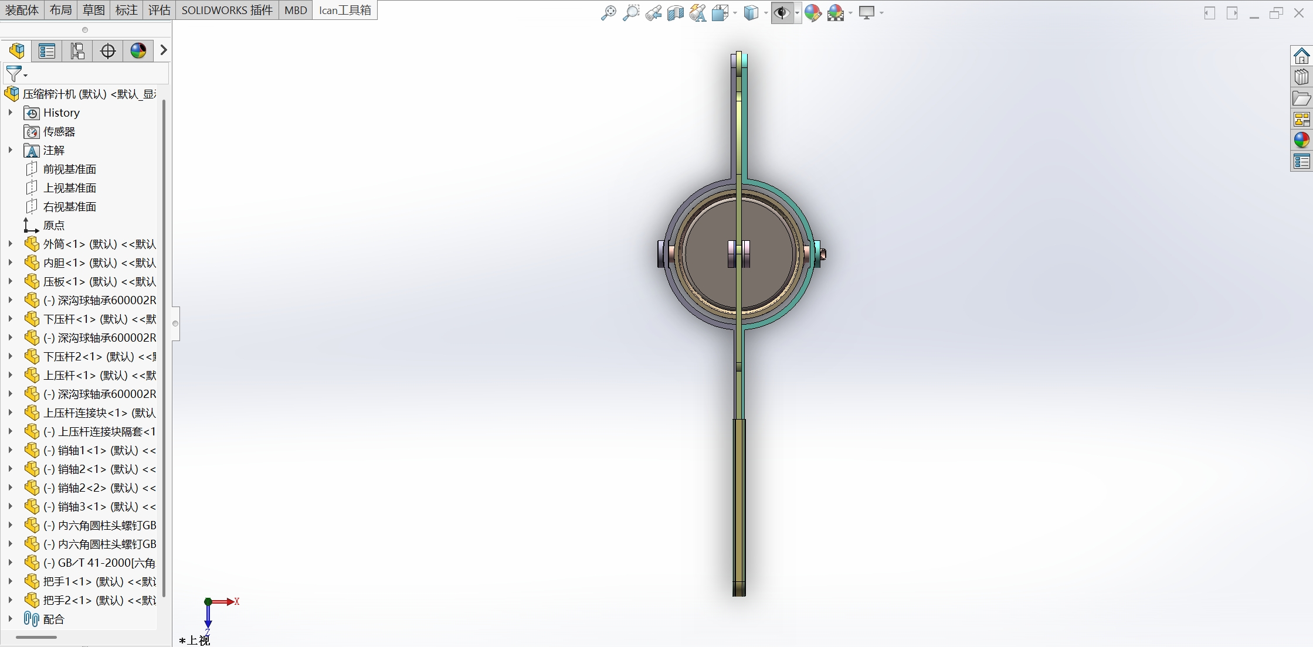The image size is (1313, 647).
Task: Open the View Orientation dropdown arrow
Action: click(x=734, y=13)
